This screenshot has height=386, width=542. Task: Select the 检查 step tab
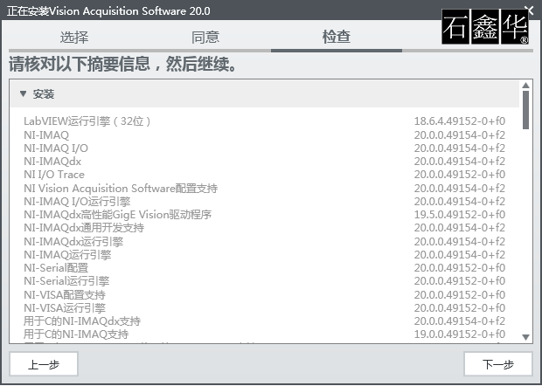click(337, 37)
